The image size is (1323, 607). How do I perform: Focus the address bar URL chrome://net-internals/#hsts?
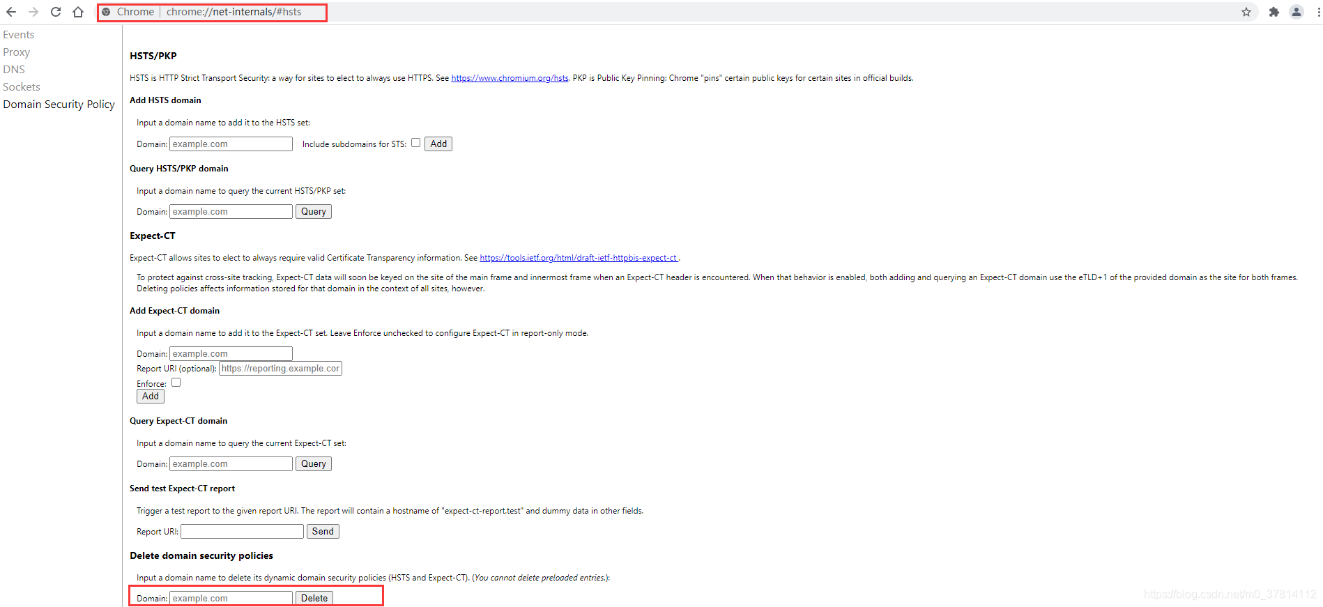coord(234,12)
